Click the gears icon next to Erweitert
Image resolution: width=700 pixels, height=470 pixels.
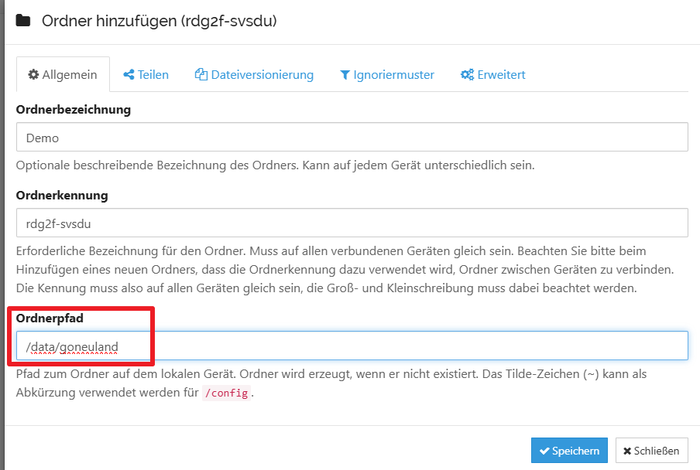(467, 75)
